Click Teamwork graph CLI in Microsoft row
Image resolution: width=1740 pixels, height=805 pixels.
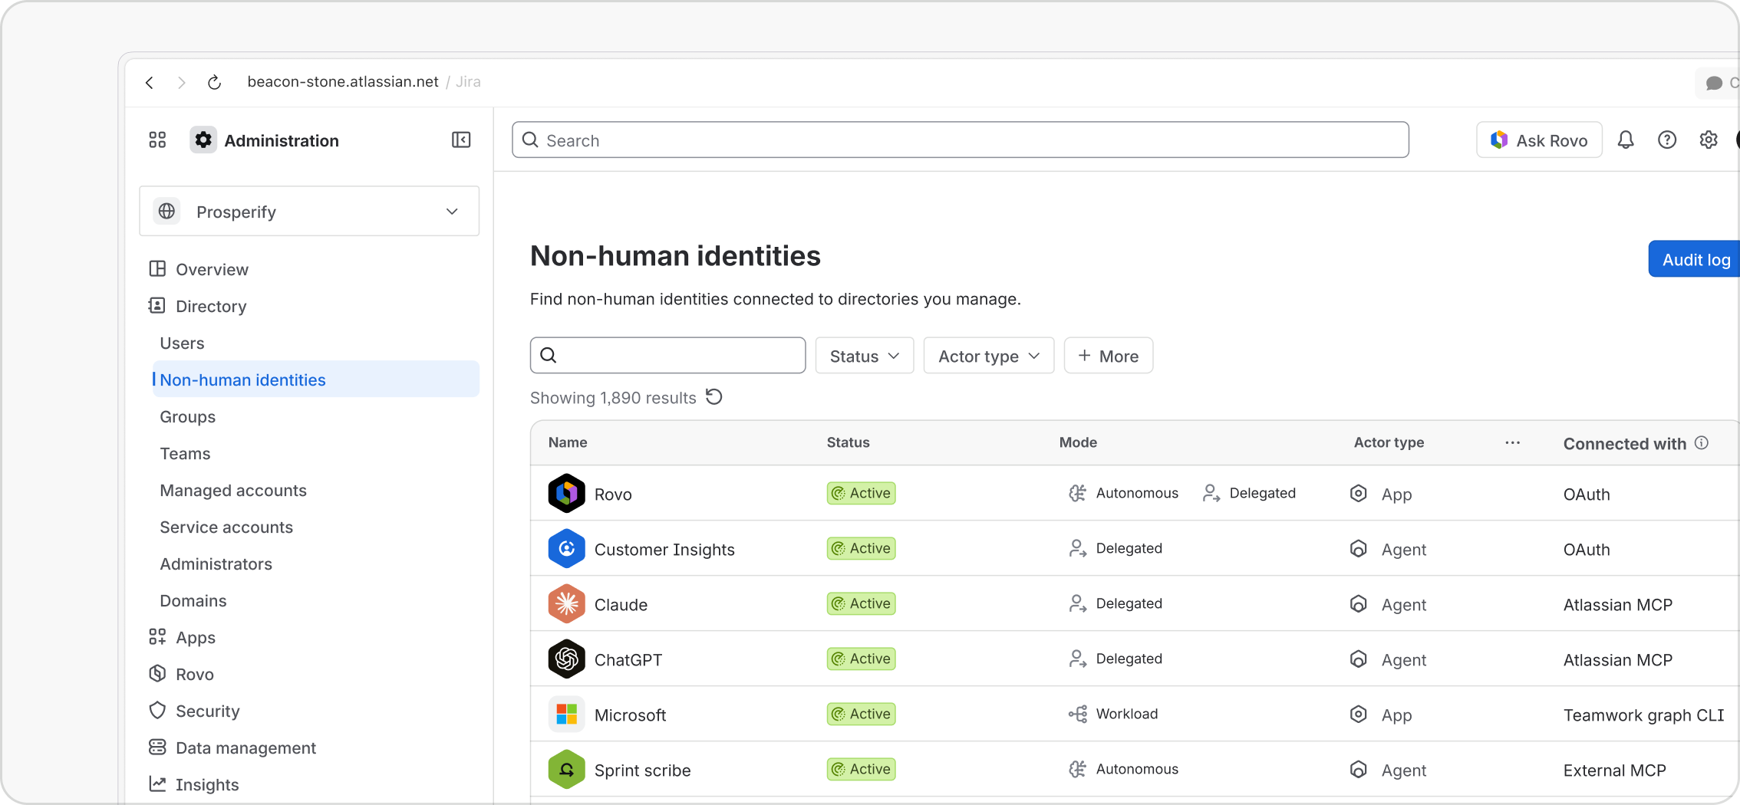[x=1643, y=715]
